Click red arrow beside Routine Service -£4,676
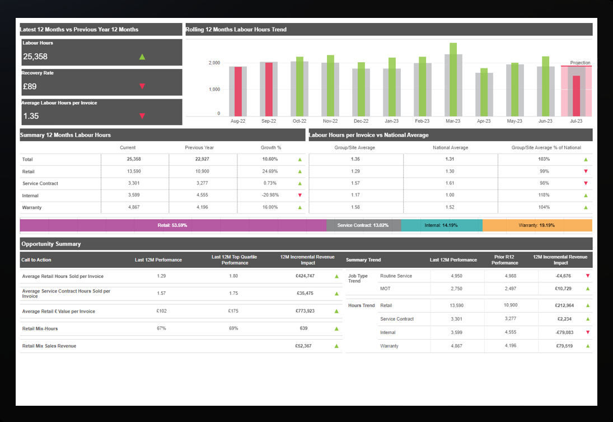Screen dimensions: 613x422 point(587,276)
